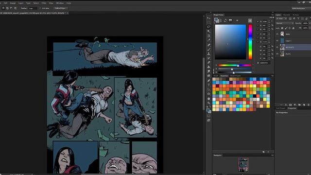Select the R radio button in Magic Picker
311x175 pixels.
pyautogui.click(x=258, y=34)
